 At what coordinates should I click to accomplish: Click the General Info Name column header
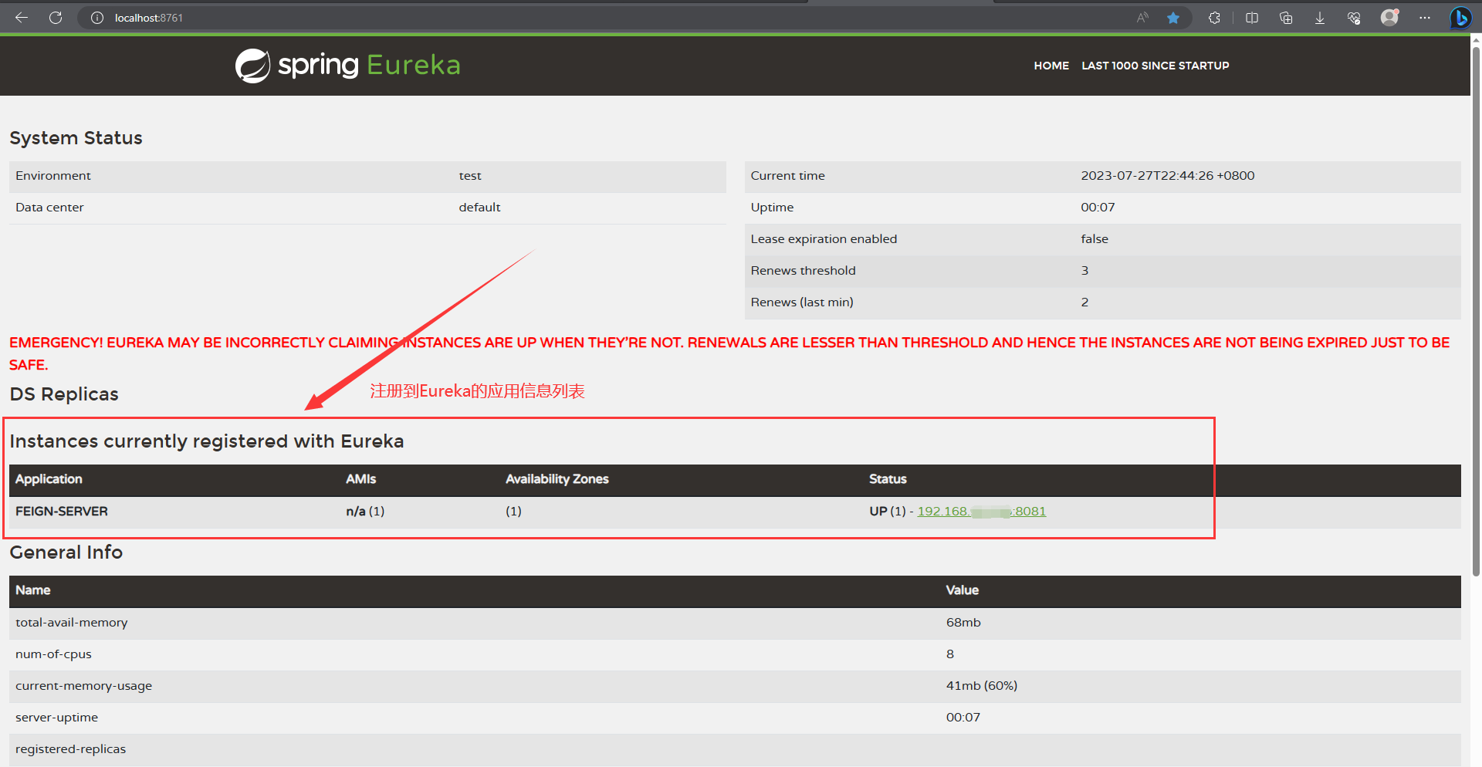[x=33, y=590]
